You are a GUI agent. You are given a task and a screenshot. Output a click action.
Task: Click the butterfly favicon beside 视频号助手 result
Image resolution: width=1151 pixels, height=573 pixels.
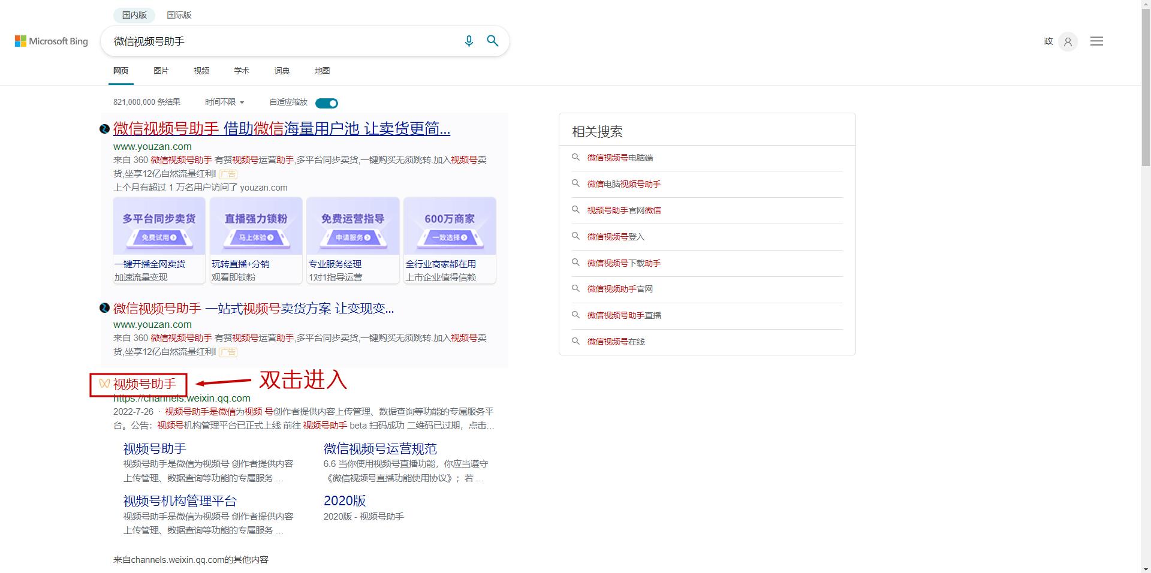(104, 384)
